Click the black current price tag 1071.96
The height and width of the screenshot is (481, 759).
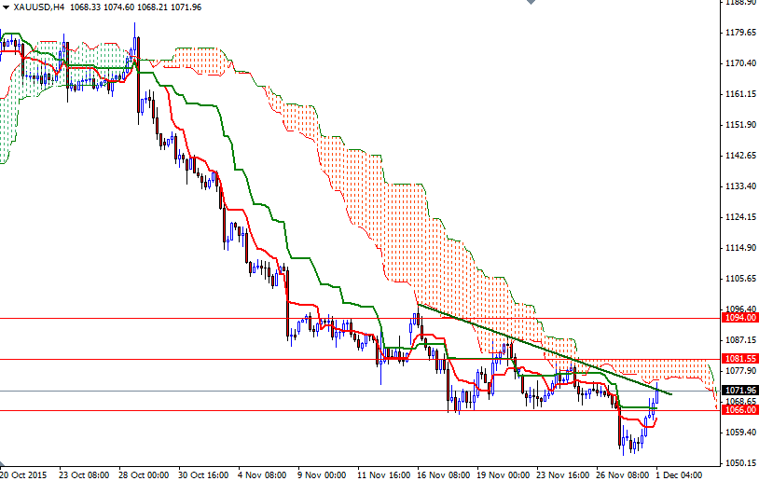[740, 390]
